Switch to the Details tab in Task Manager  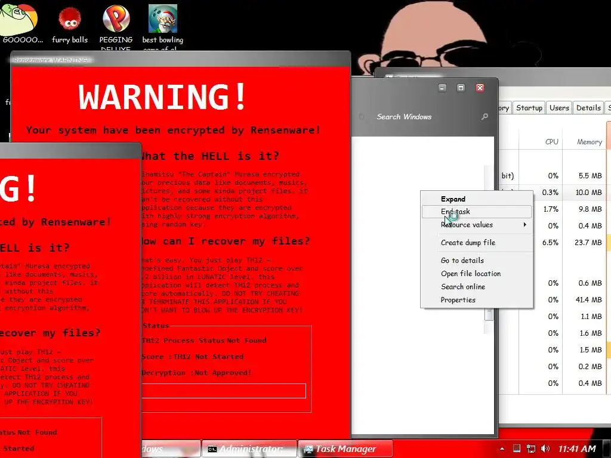coord(588,108)
